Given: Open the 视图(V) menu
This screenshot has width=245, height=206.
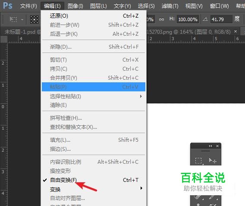Looking at the screenshot, I should 194,6.
